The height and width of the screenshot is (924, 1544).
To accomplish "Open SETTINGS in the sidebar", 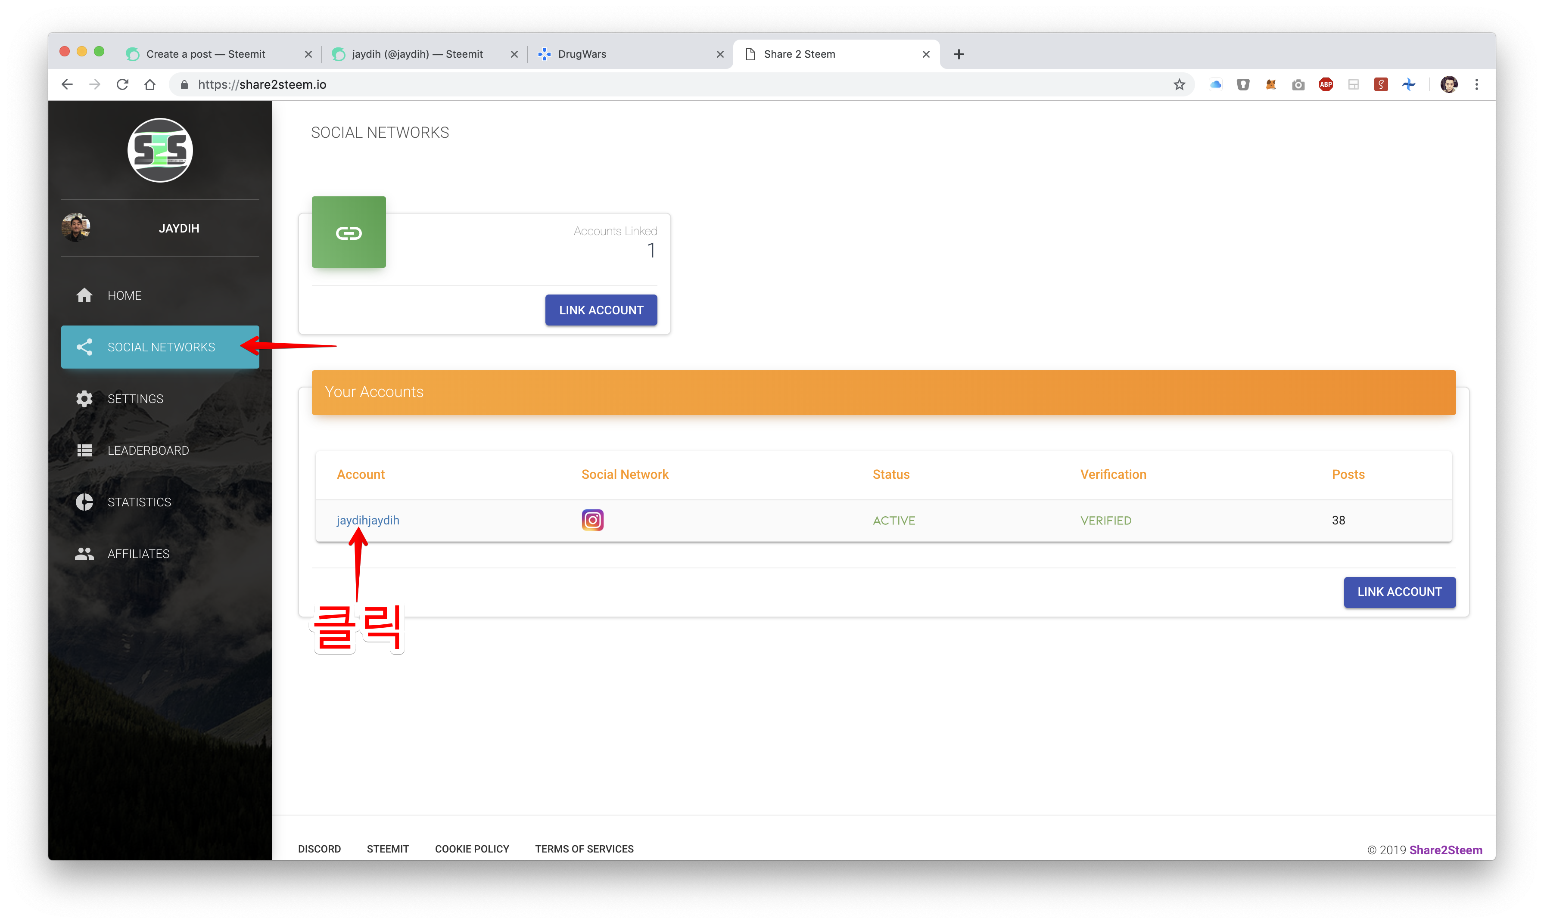I will click(x=160, y=398).
